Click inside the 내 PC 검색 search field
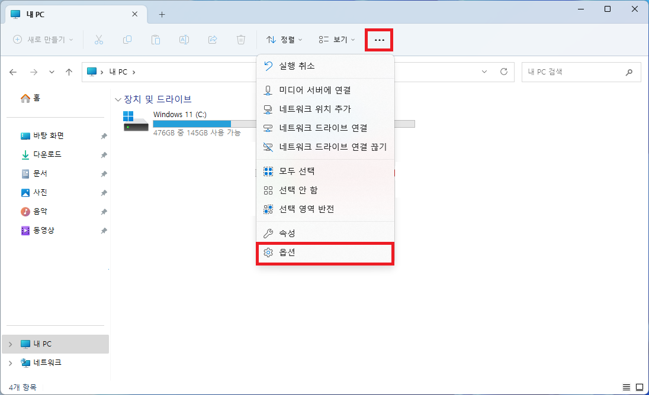This screenshot has height=395, width=649. 568,72
